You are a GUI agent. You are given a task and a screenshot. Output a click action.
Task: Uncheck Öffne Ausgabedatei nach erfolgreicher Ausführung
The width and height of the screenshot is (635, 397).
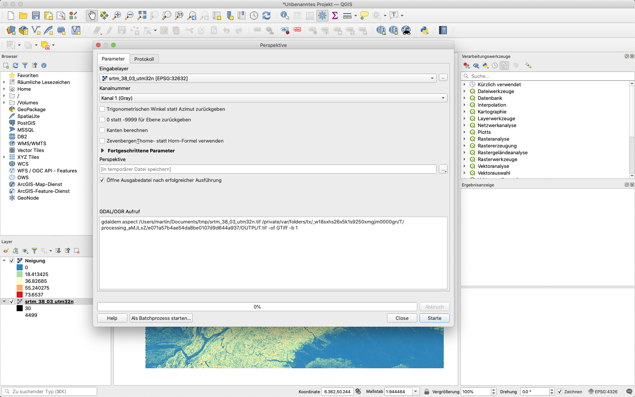[x=102, y=180]
